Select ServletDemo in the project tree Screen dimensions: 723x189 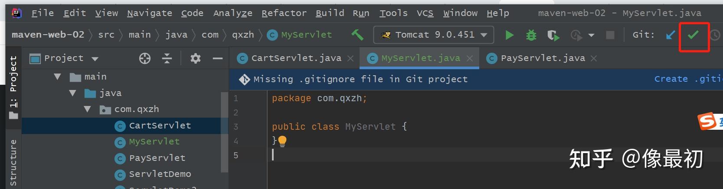pos(160,174)
